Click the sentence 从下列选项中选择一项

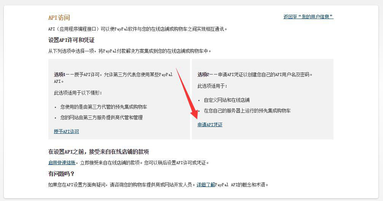[x=129, y=51]
